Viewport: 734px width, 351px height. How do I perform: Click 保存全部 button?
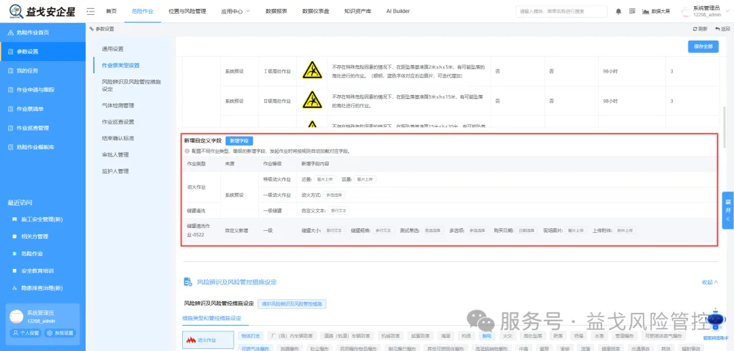703,47
